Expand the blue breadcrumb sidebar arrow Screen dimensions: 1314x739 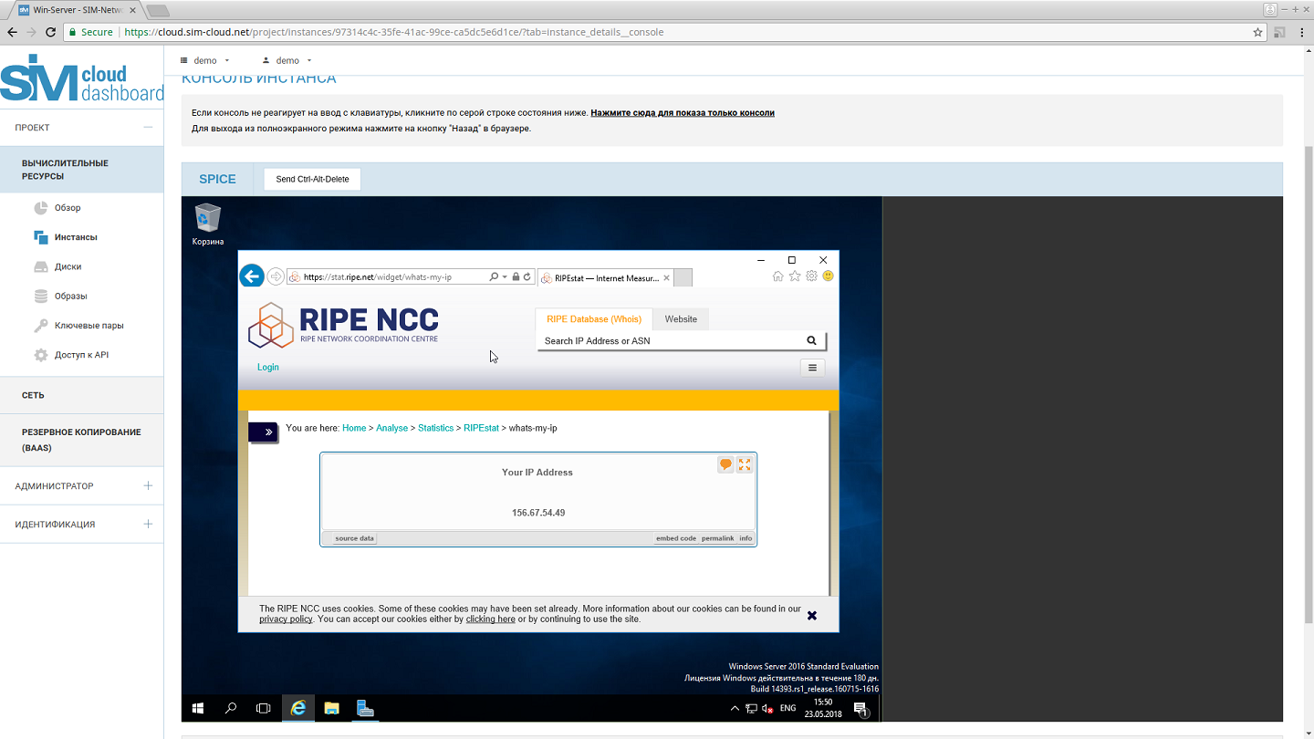point(264,432)
